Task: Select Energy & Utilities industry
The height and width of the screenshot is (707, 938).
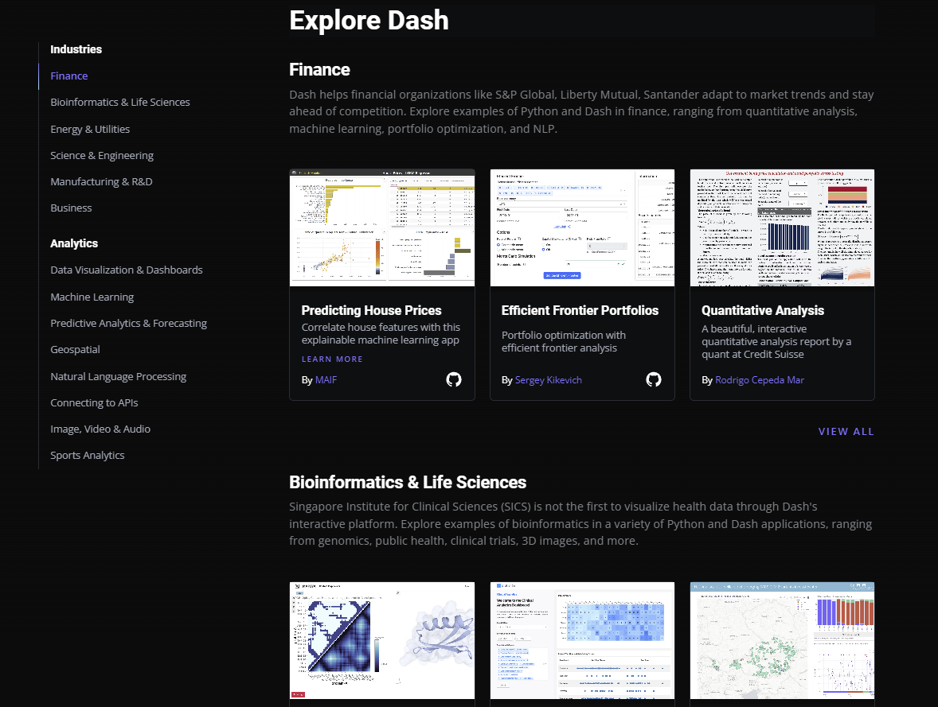Action: tap(90, 129)
